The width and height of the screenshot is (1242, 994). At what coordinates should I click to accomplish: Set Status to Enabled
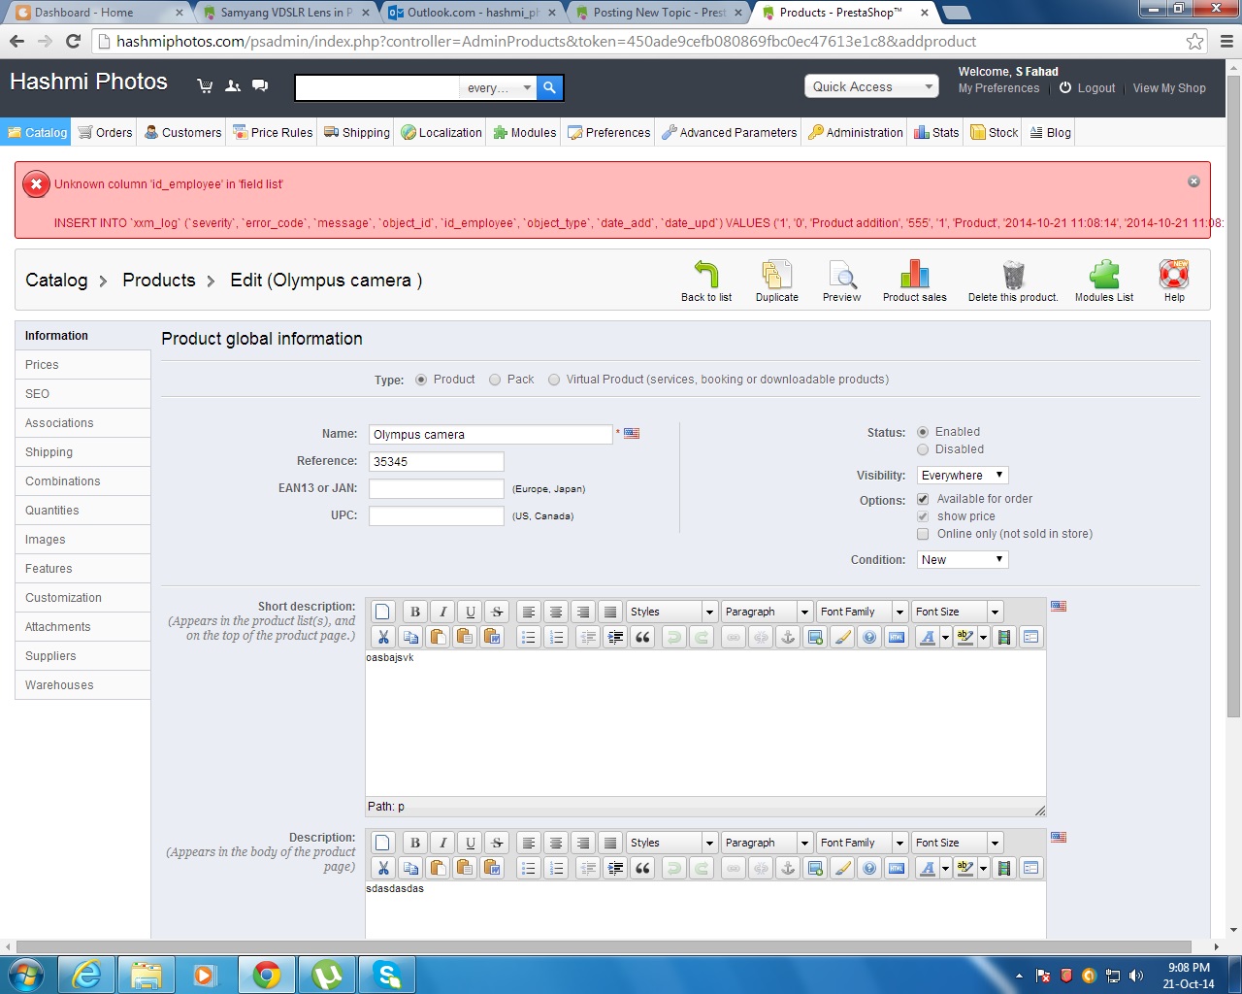(923, 432)
